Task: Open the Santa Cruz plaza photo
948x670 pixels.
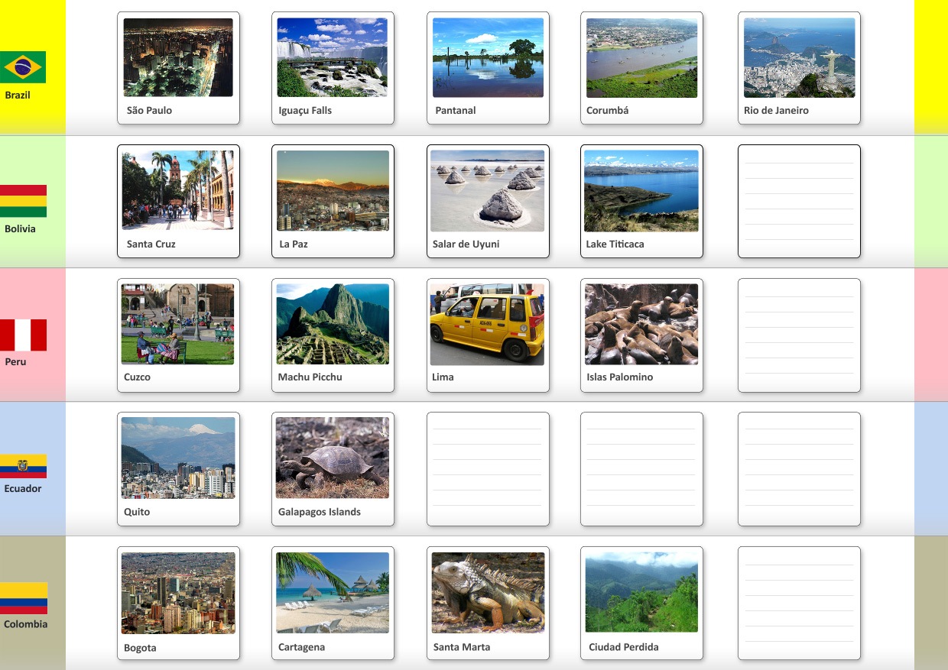Action: pos(178,190)
